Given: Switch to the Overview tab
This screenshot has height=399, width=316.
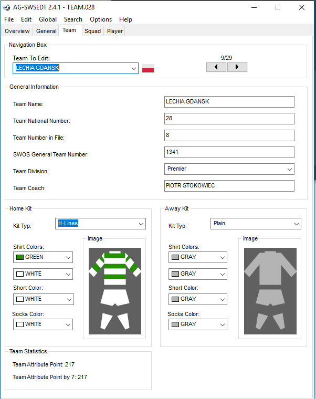Looking at the screenshot, I should [x=17, y=31].
